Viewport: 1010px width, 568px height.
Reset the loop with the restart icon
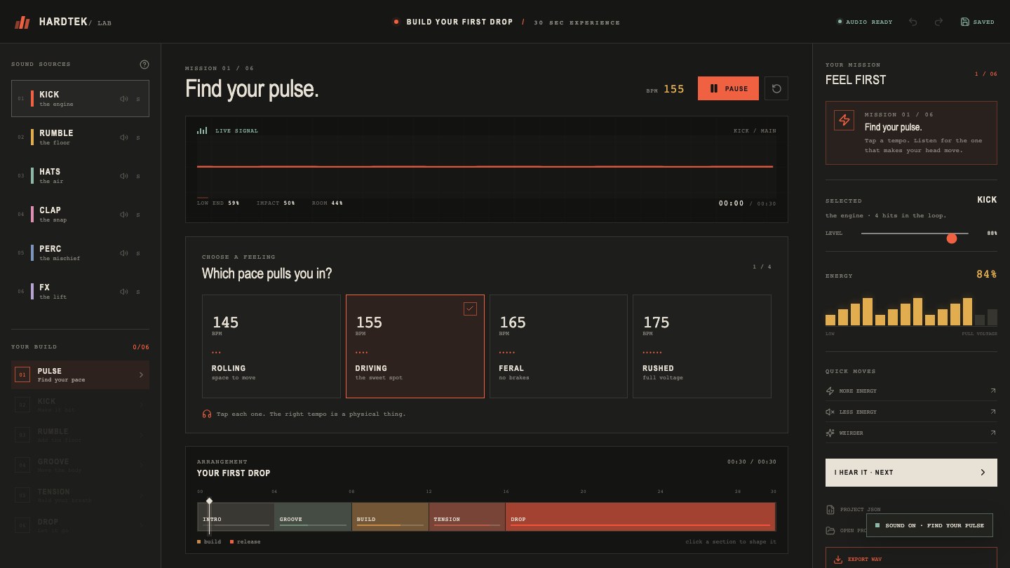point(776,88)
